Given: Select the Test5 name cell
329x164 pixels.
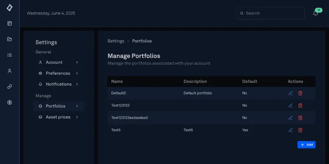Looking at the screenshot, I should [x=116, y=130].
